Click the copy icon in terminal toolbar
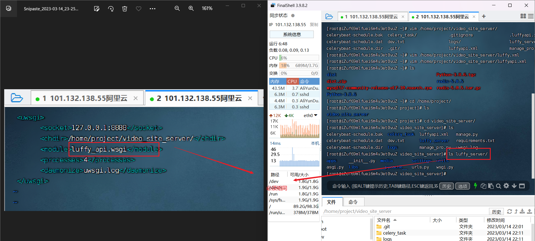The width and height of the screenshot is (535, 241). tap(483, 186)
